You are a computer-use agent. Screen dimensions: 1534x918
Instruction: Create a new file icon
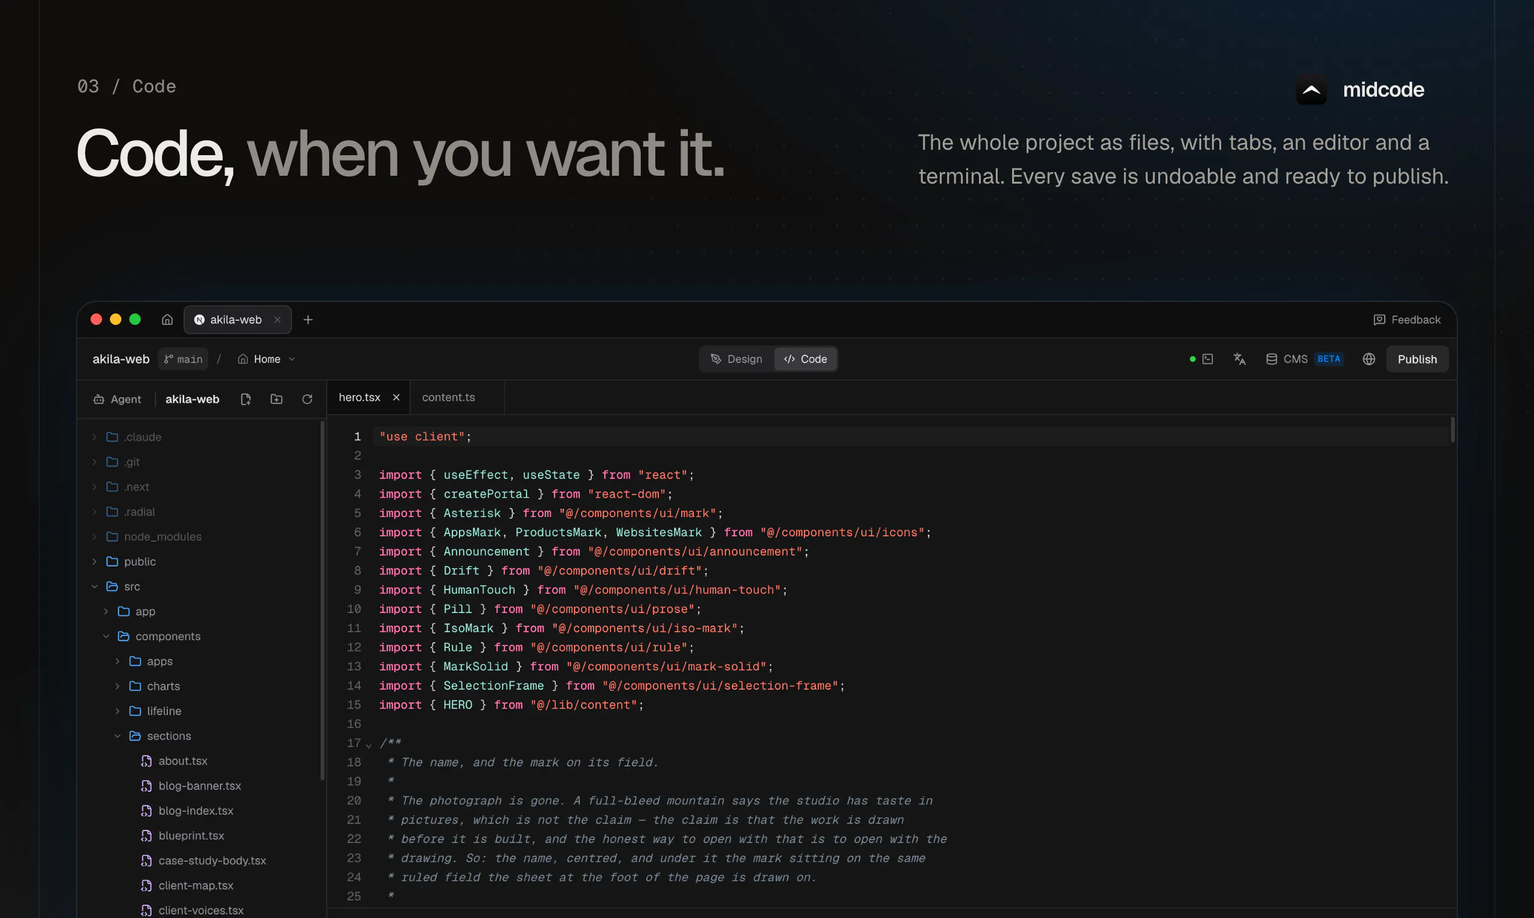click(x=246, y=400)
